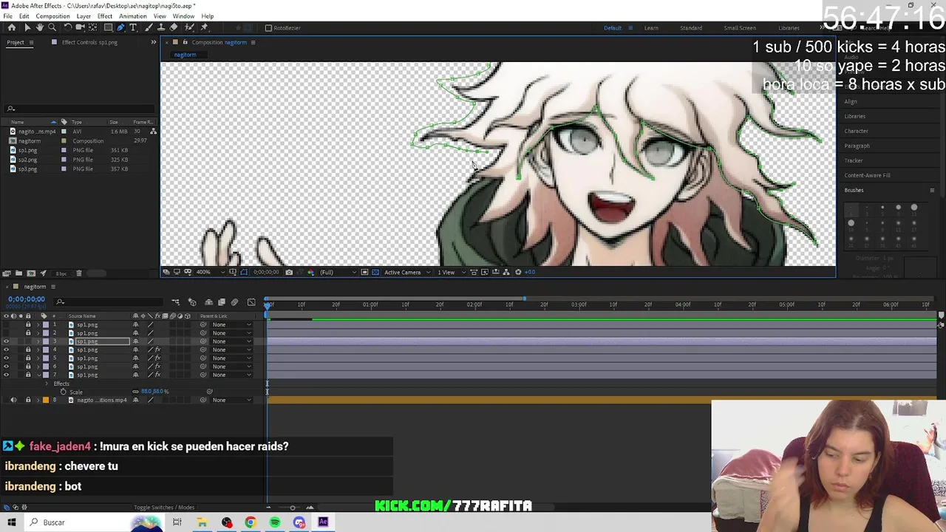Open the Animation menu
This screenshot has width=946, height=532.
[x=133, y=16]
